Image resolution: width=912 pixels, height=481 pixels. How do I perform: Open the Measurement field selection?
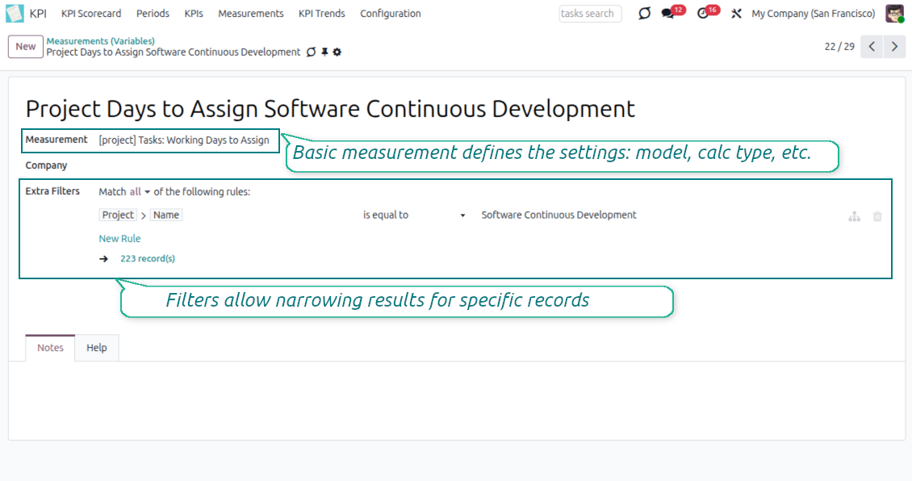184,140
